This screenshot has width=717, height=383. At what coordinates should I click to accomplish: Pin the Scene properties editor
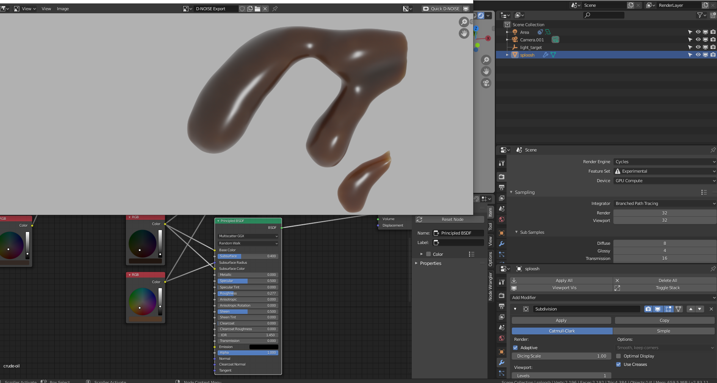(x=713, y=150)
